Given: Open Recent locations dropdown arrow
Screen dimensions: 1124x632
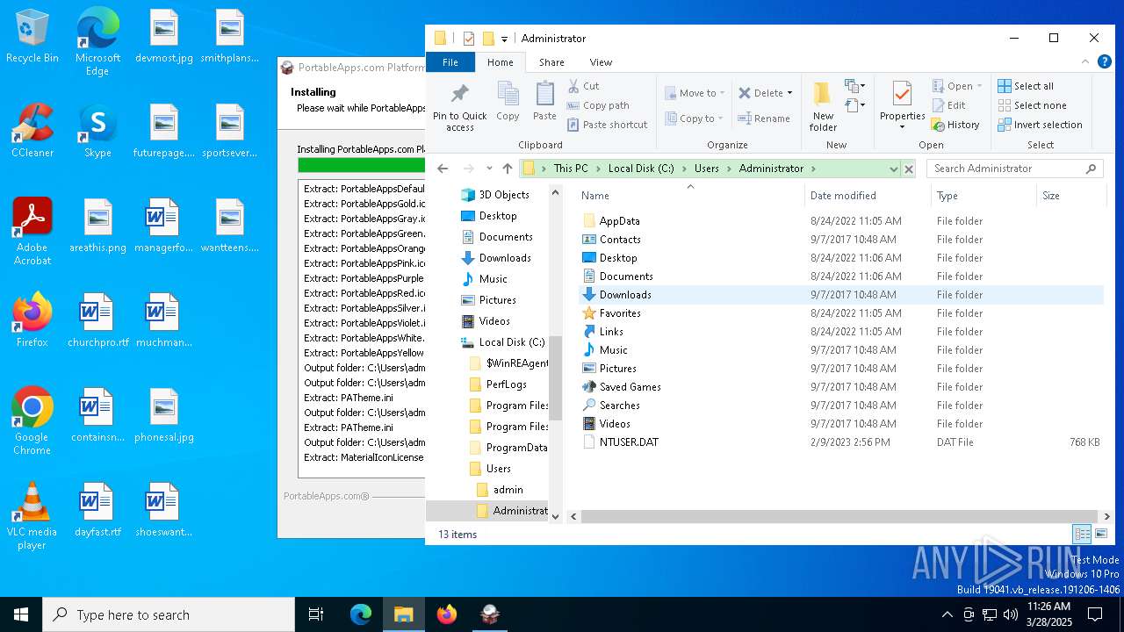Looking at the screenshot, I should point(489,169).
